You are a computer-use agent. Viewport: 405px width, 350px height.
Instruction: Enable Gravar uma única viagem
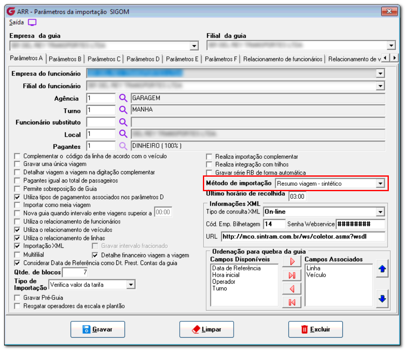(x=17, y=164)
